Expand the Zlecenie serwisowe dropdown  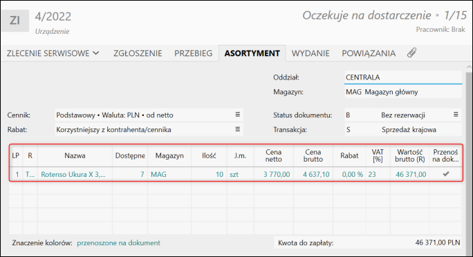(53, 53)
